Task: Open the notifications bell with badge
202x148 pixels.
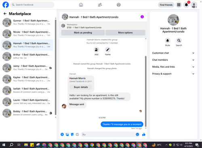Action: pyautogui.click(x=186, y=5)
